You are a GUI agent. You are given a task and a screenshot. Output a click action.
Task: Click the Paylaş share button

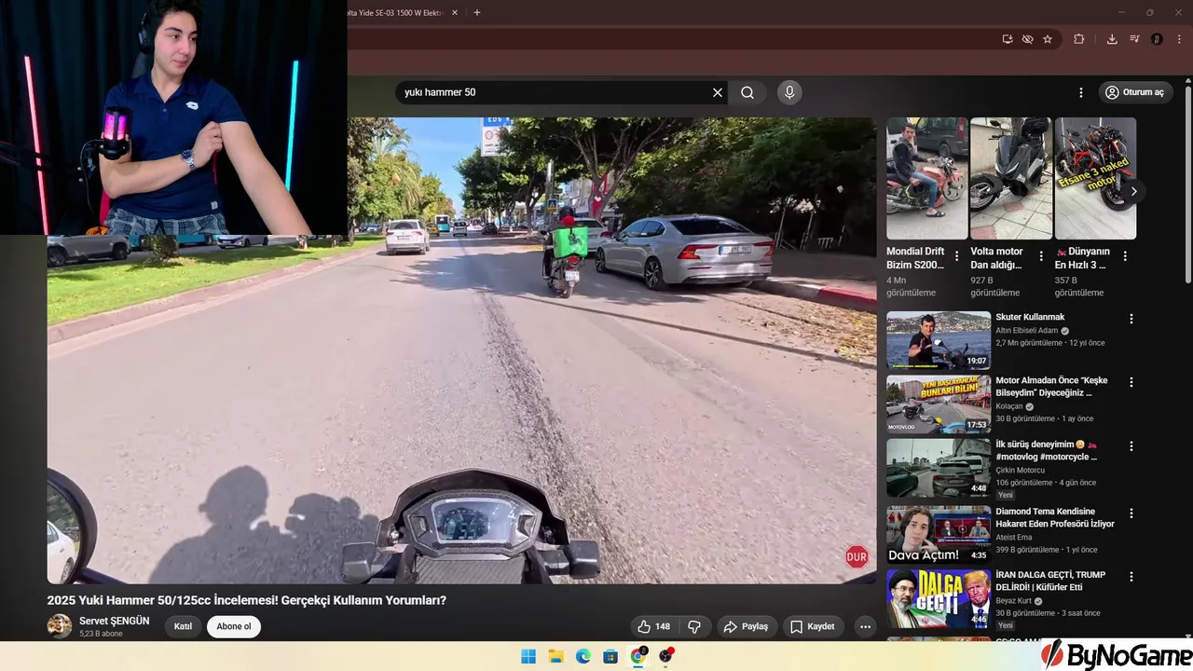tap(746, 626)
